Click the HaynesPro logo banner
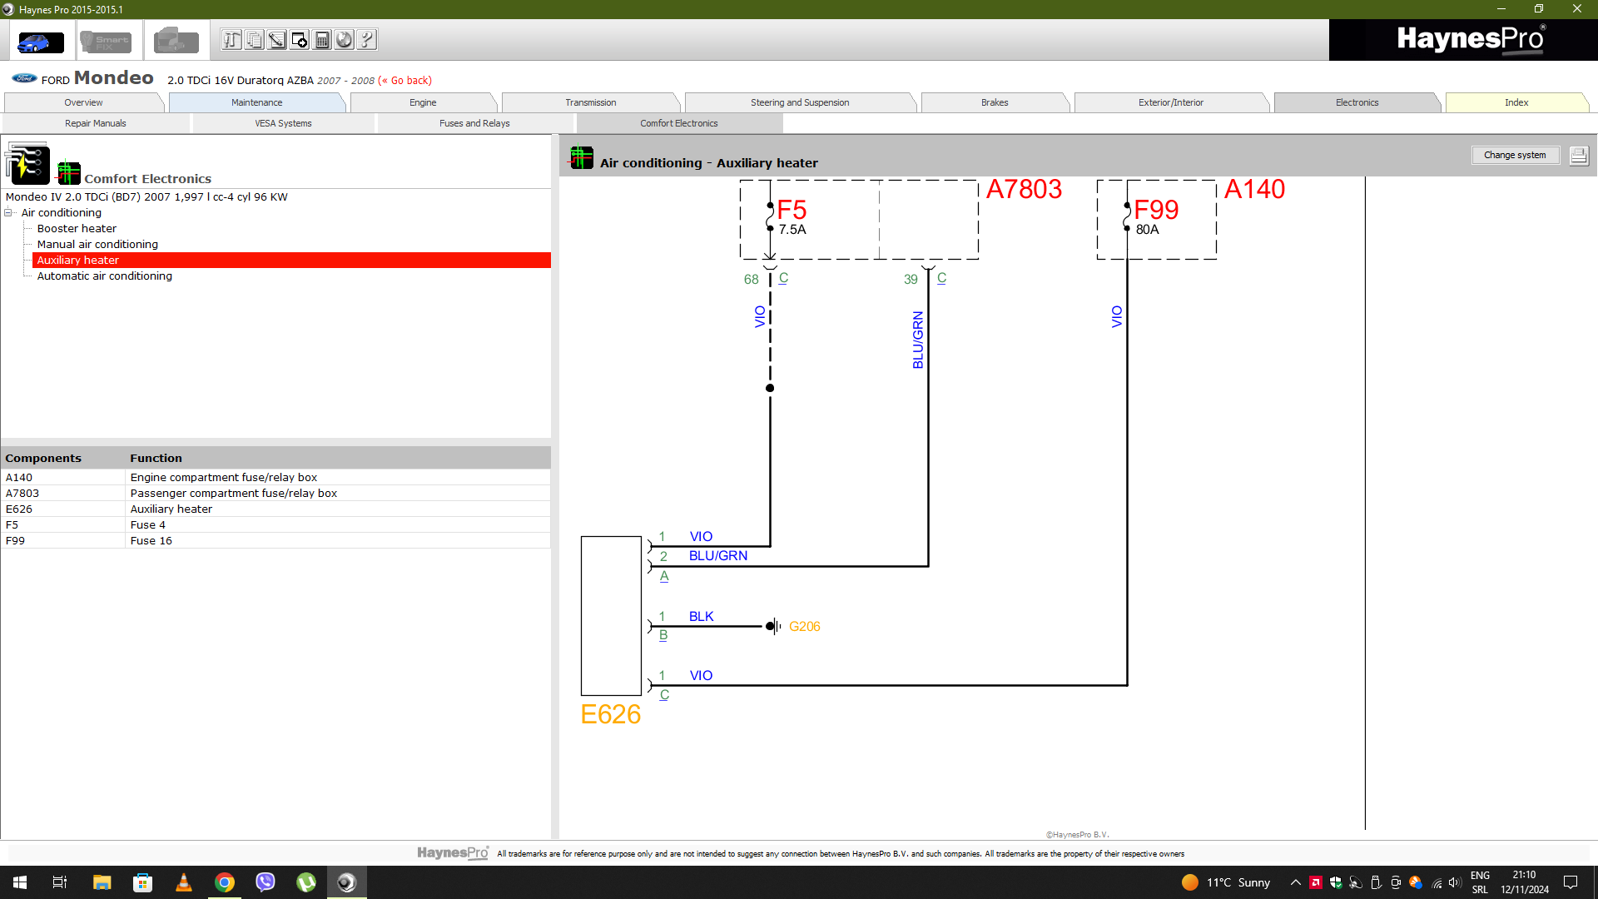This screenshot has width=1598, height=899. click(1463, 40)
